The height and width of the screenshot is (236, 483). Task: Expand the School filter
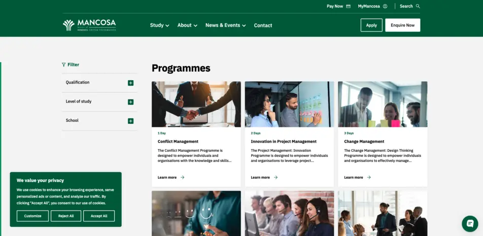[x=130, y=121]
